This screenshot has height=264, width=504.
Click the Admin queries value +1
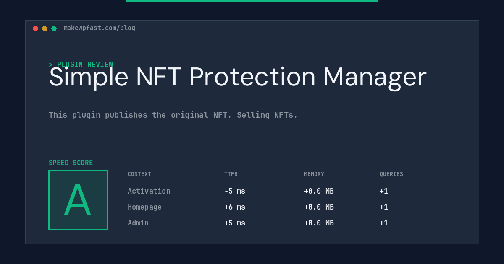[384, 223]
